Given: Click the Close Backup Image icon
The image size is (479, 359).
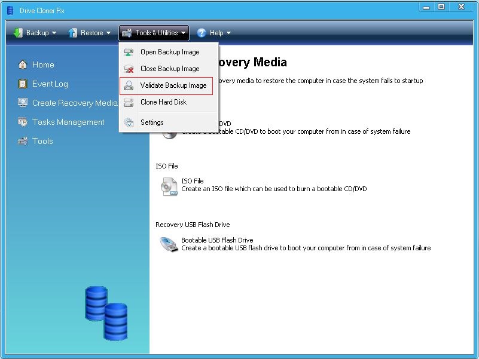Looking at the screenshot, I should (129, 69).
